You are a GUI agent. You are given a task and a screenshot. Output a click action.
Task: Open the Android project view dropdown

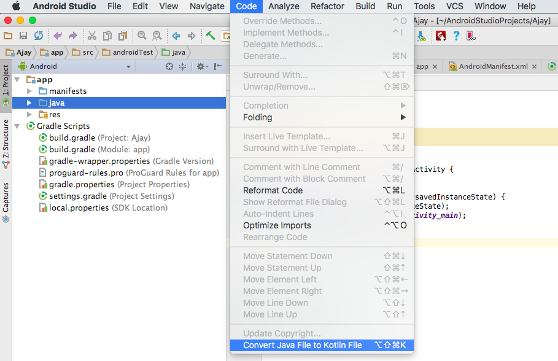tap(75, 67)
